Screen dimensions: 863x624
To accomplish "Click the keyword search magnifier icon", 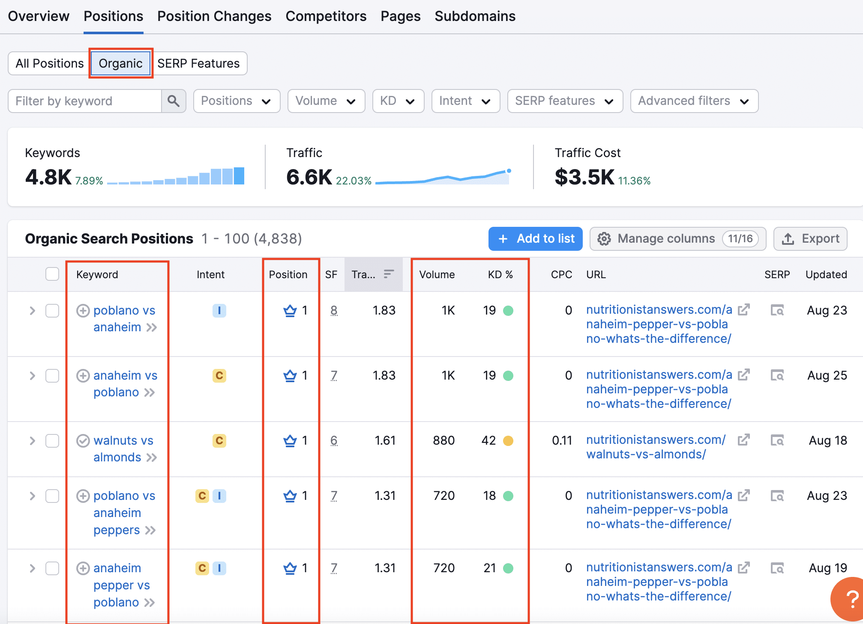I will click(174, 101).
